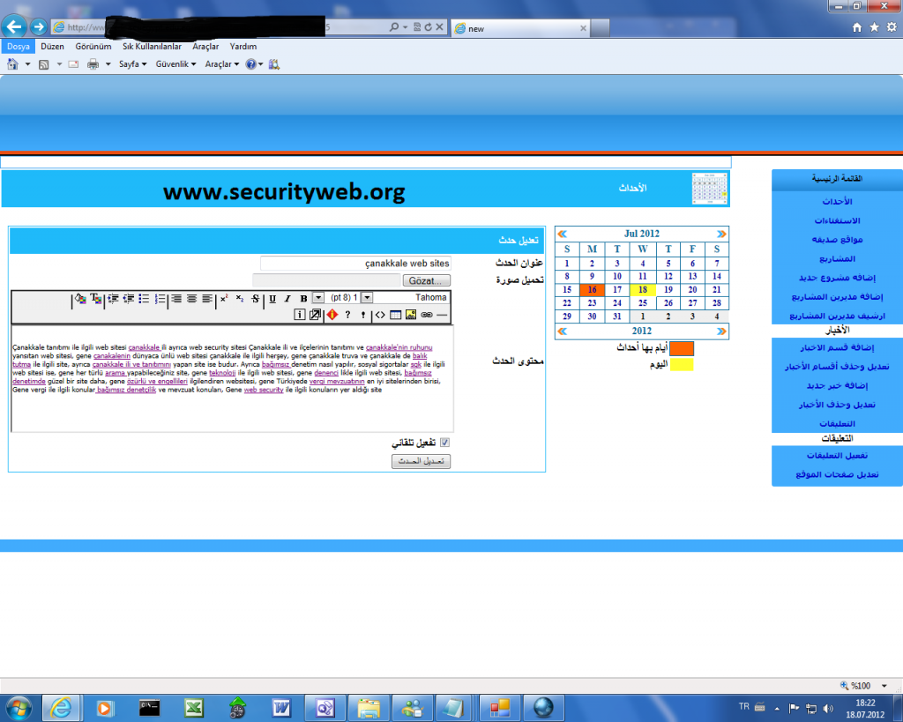Click the search magnifier icon in address bar
903x722 pixels.
tap(394, 27)
